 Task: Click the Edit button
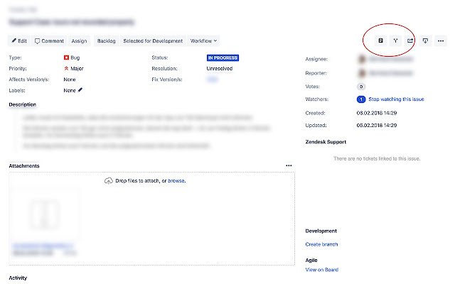(19, 41)
